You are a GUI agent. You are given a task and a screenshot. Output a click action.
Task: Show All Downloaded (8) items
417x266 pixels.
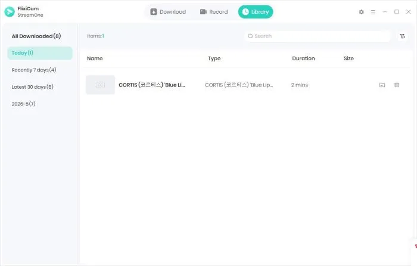tap(36, 36)
